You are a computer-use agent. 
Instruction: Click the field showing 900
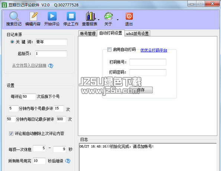(x=61, y=119)
